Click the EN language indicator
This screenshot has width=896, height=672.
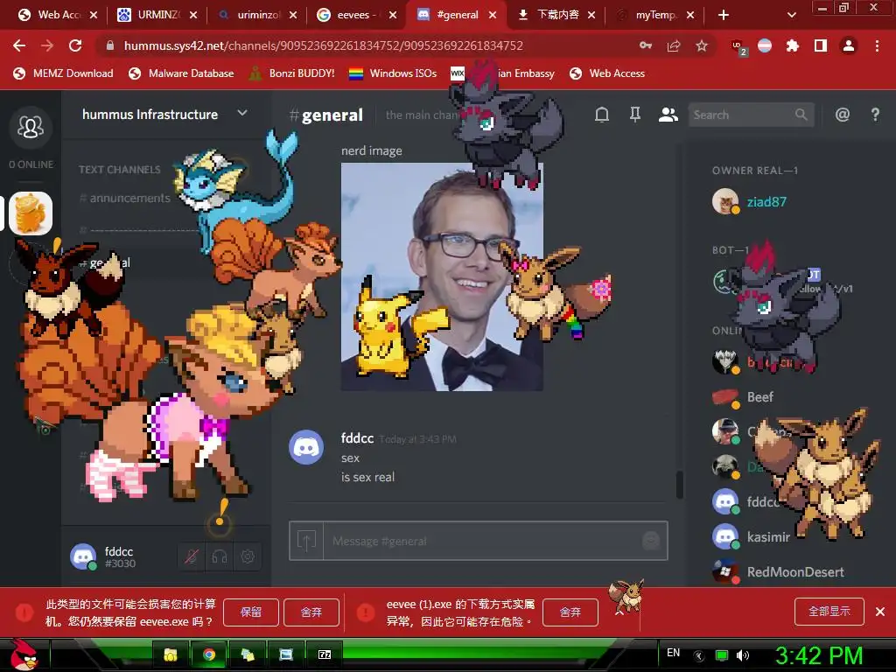[x=673, y=653]
